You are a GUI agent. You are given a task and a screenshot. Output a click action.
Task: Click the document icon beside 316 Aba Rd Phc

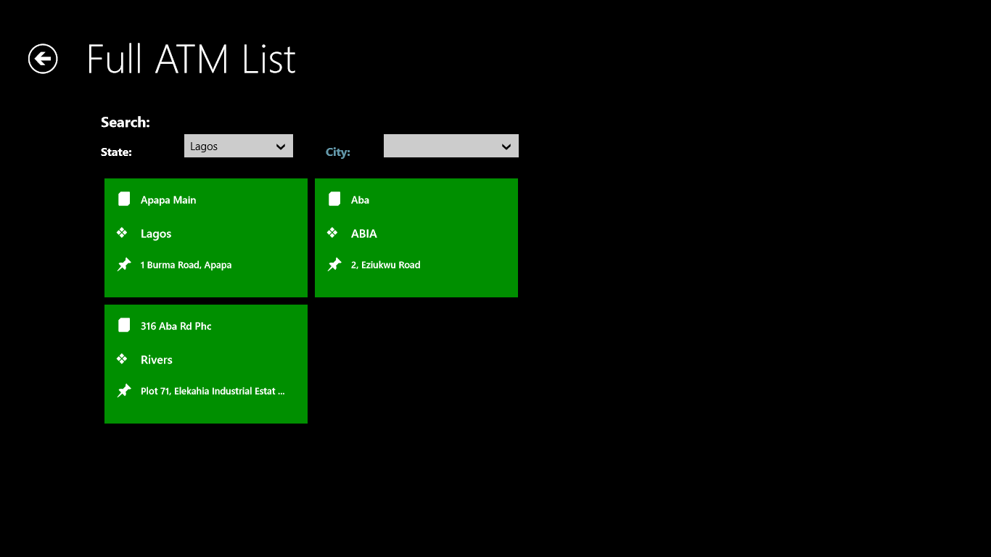click(124, 326)
